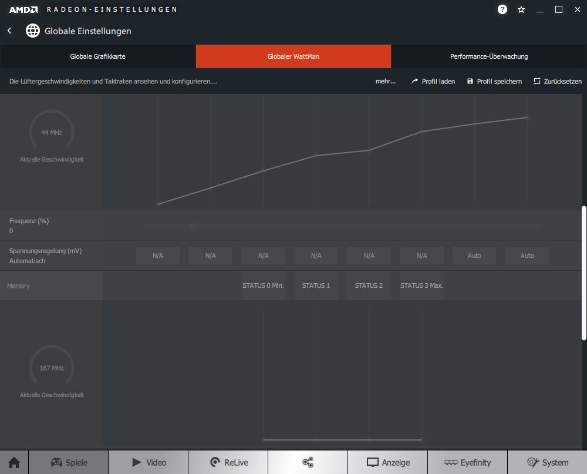Go to home screen via house icon
587x474 pixels.
tap(14, 462)
